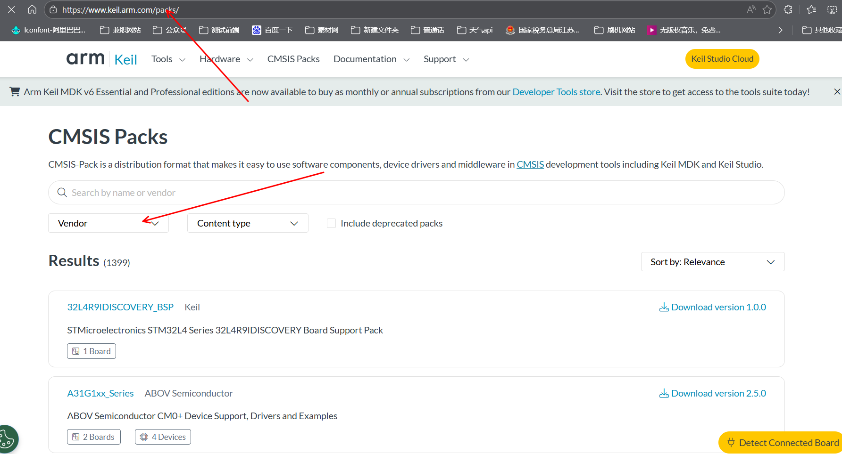This screenshot has height=454, width=842.
Task: Toggle Include deprecated packs checkbox
Action: click(331, 223)
